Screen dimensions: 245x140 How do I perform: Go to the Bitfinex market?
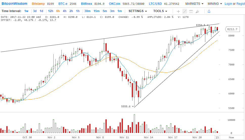87,4
